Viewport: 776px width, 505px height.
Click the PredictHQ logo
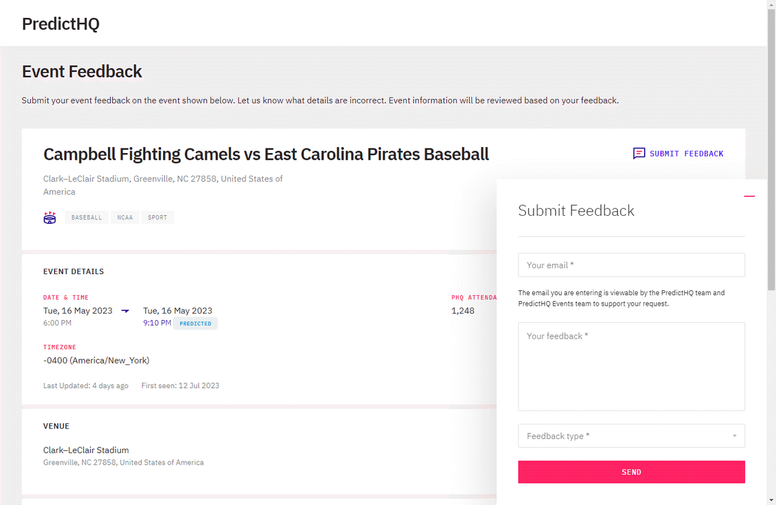(x=60, y=24)
